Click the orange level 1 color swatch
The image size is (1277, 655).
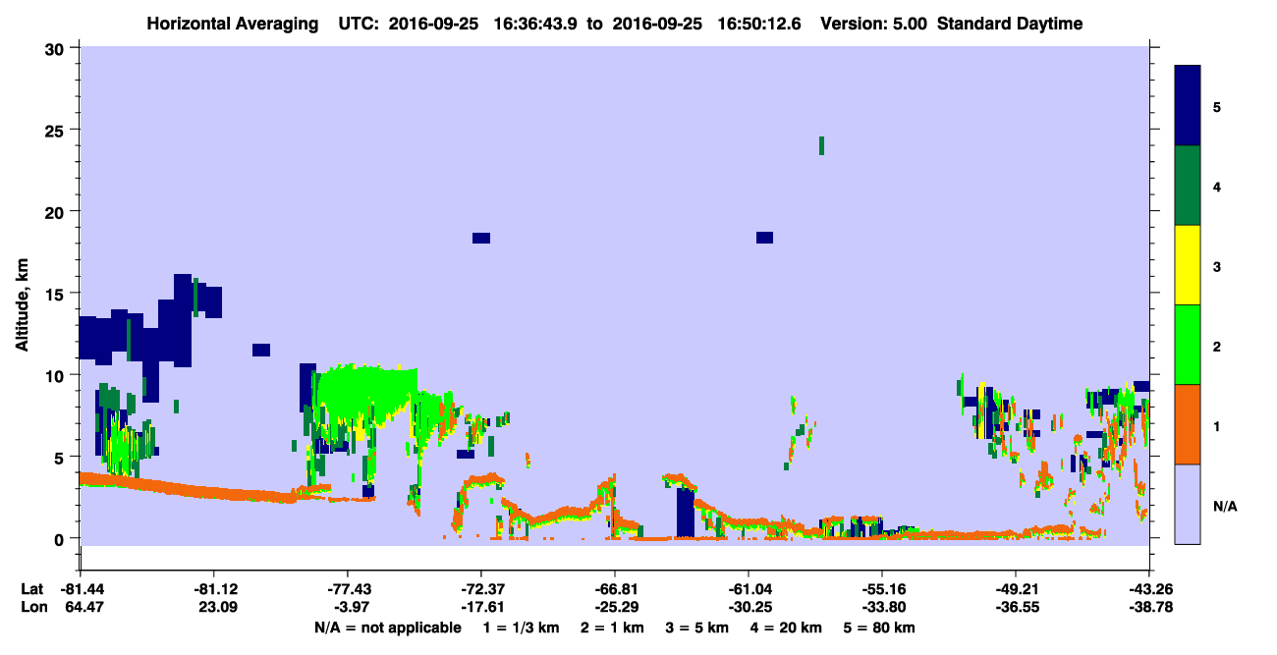pos(1188,424)
